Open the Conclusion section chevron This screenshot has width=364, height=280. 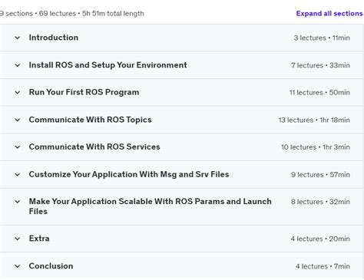point(18,266)
